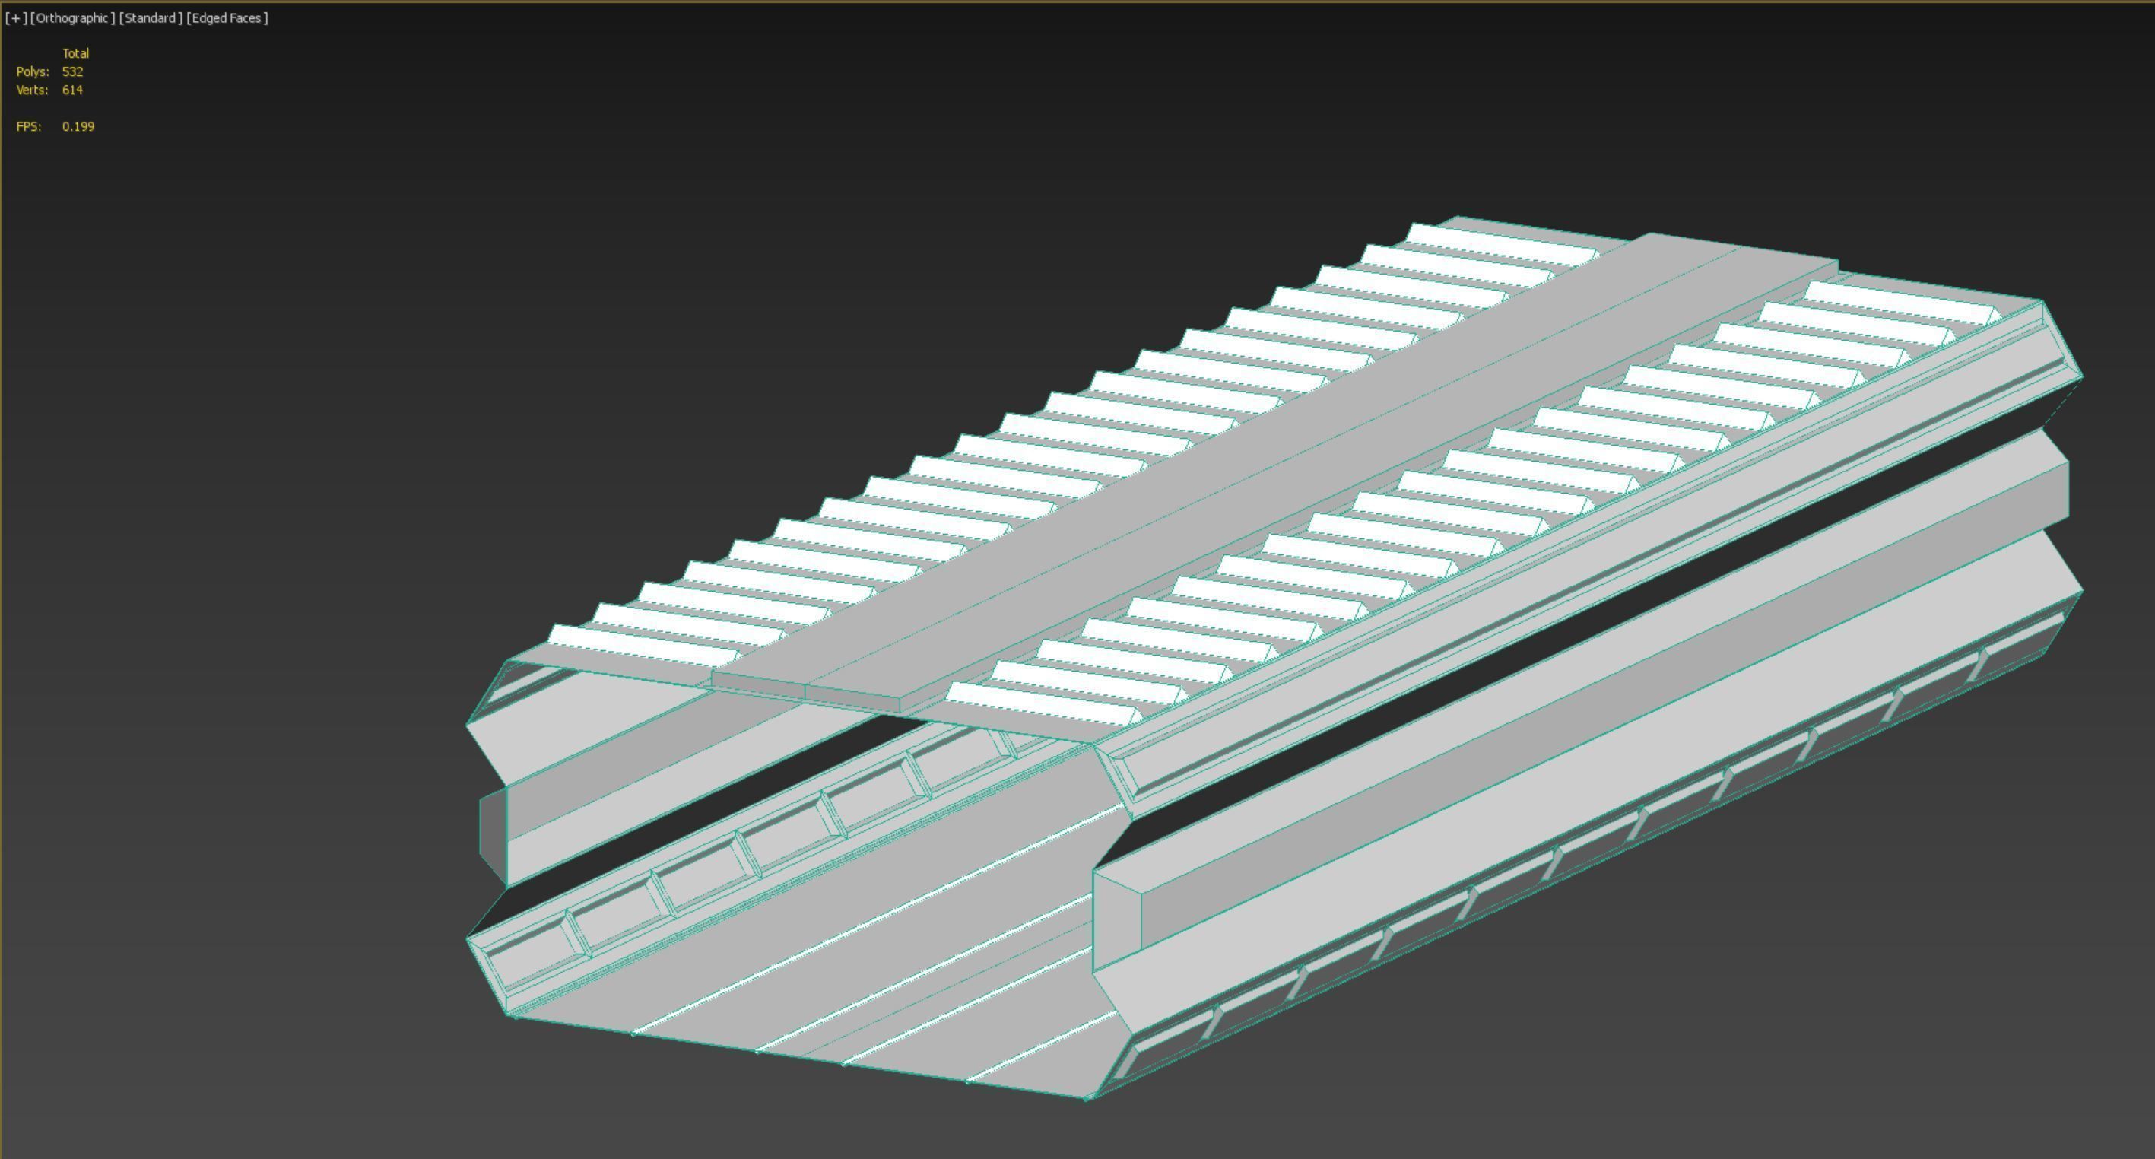Open the Orthographic view menu label
The height and width of the screenshot is (1159, 2155).
pos(73,17)
